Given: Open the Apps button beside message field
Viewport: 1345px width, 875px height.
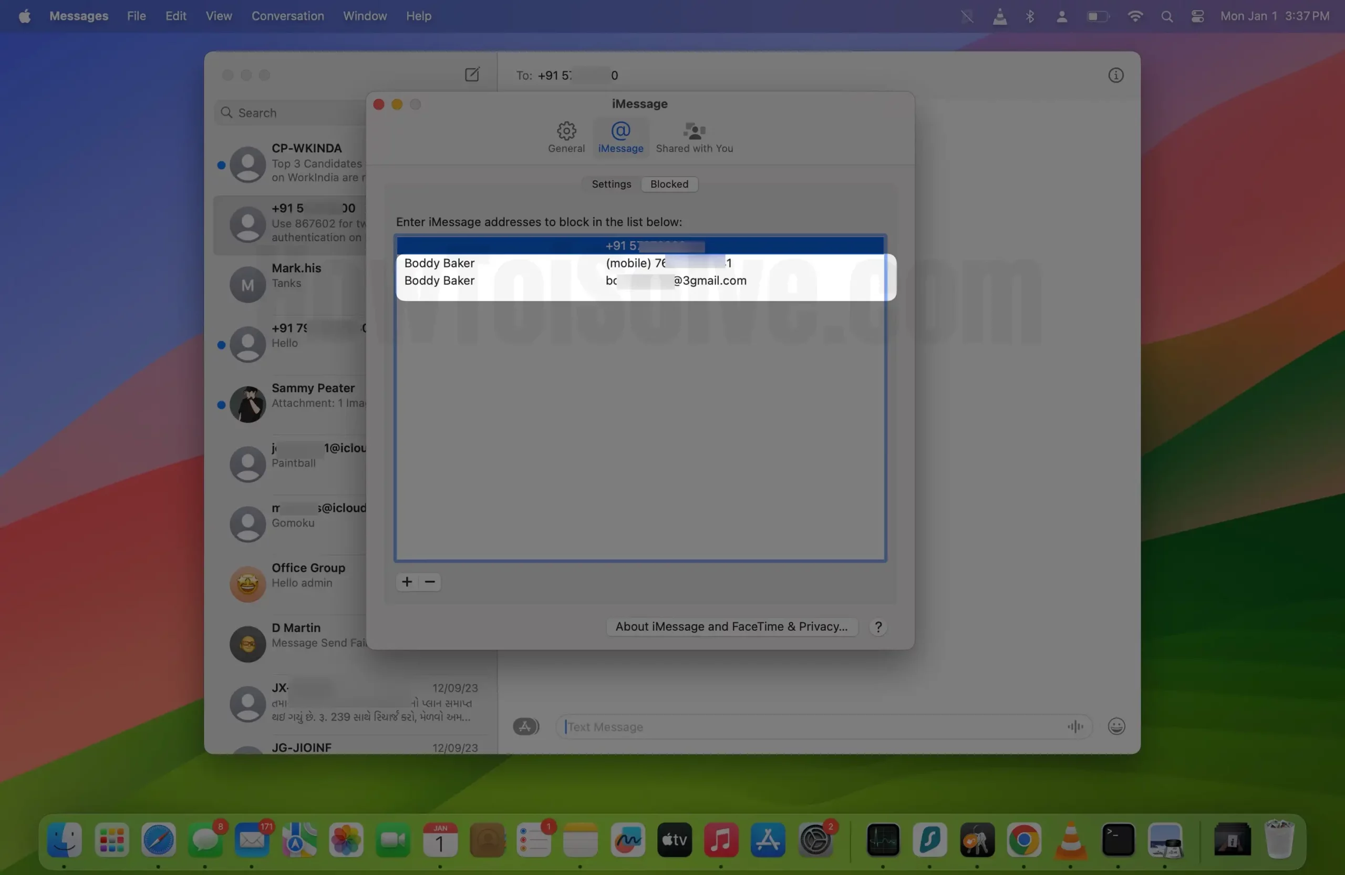Looking at the screenshot, I should tap(525, 726).
